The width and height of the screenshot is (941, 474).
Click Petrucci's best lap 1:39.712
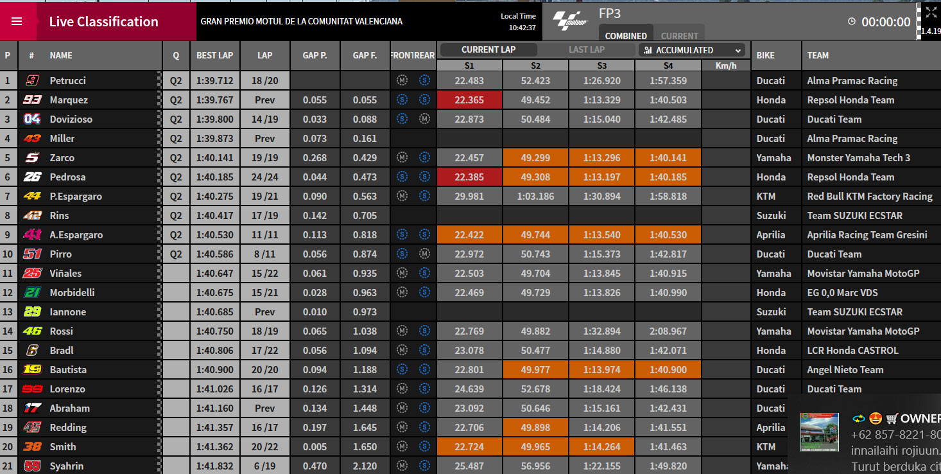coord(215,80)
